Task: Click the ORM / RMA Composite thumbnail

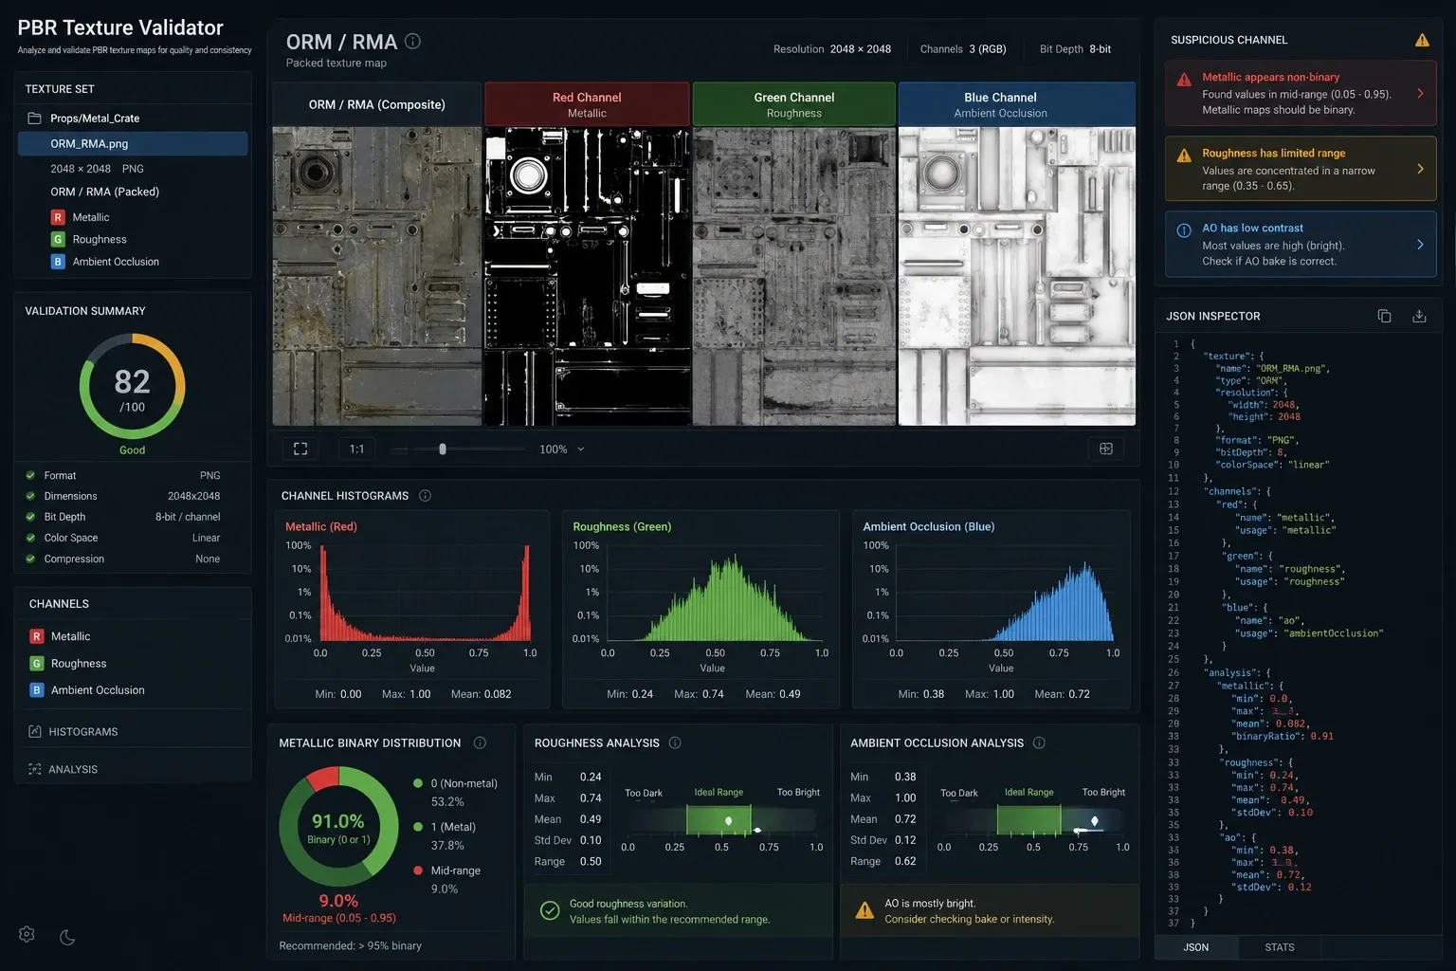Action: [x=377, y=276]
